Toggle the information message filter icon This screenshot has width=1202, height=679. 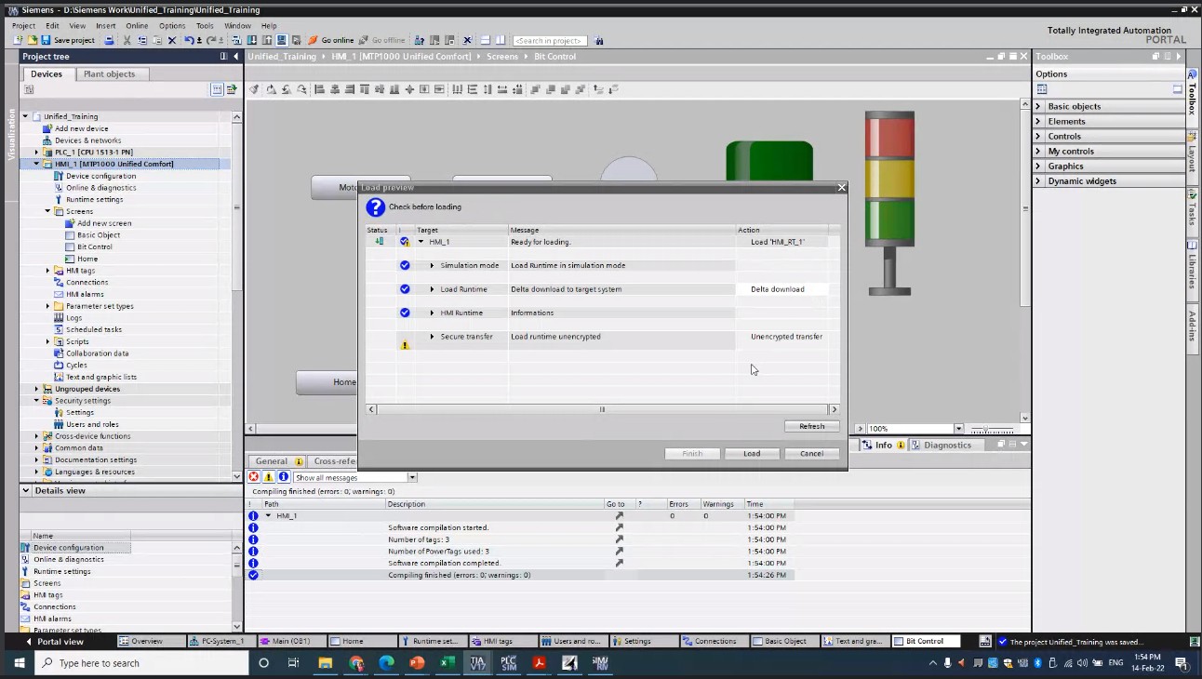[284, 477]
